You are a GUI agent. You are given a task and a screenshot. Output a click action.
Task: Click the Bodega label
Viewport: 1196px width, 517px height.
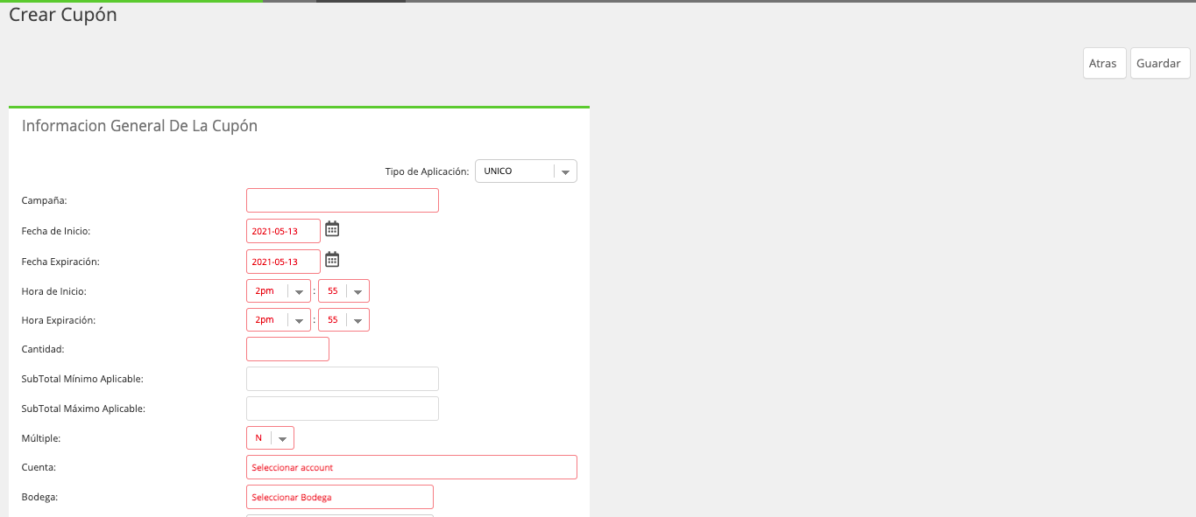39,497
